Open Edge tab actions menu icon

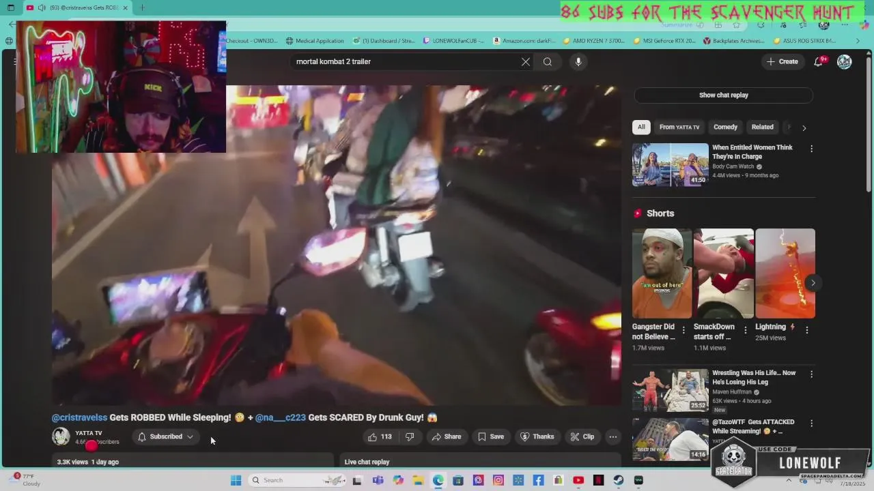(x=11, y=8)
